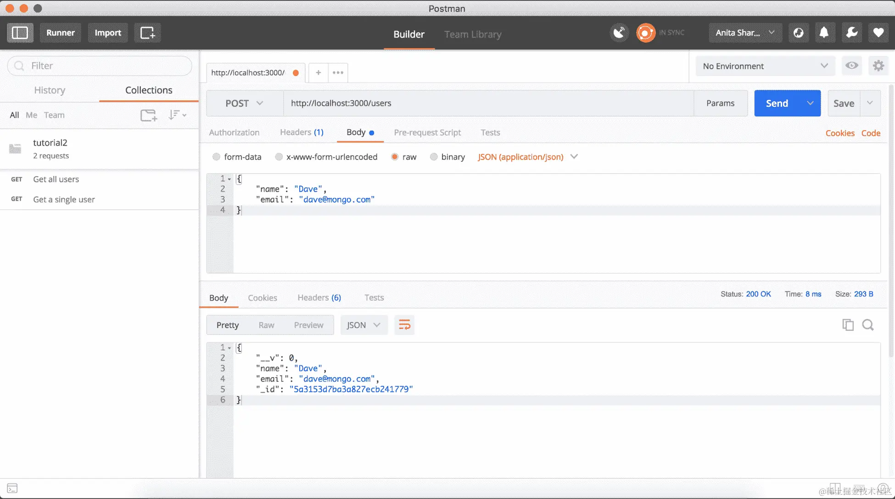
Task: Select the binary body radio option
Action: pos(433,157)
